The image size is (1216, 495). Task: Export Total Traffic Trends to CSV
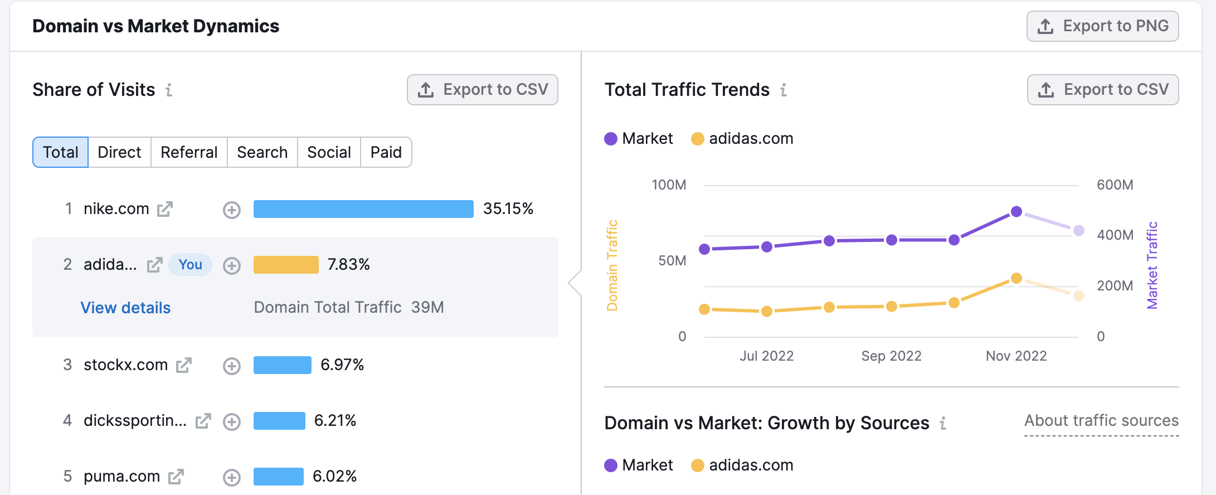(1103, 90)
